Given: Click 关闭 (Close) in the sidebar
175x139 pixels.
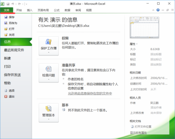Looking at the screenshot, I should tap(9, 35).
